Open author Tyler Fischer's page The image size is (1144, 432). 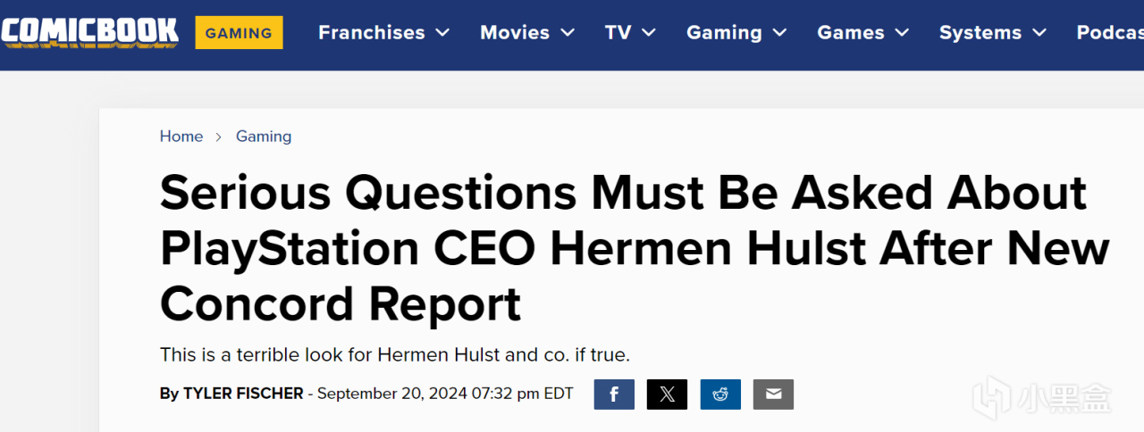[243, 394]
